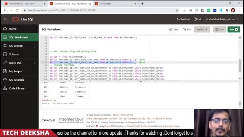
Task: Go forward in browser
Action: [x=11, y=10]
